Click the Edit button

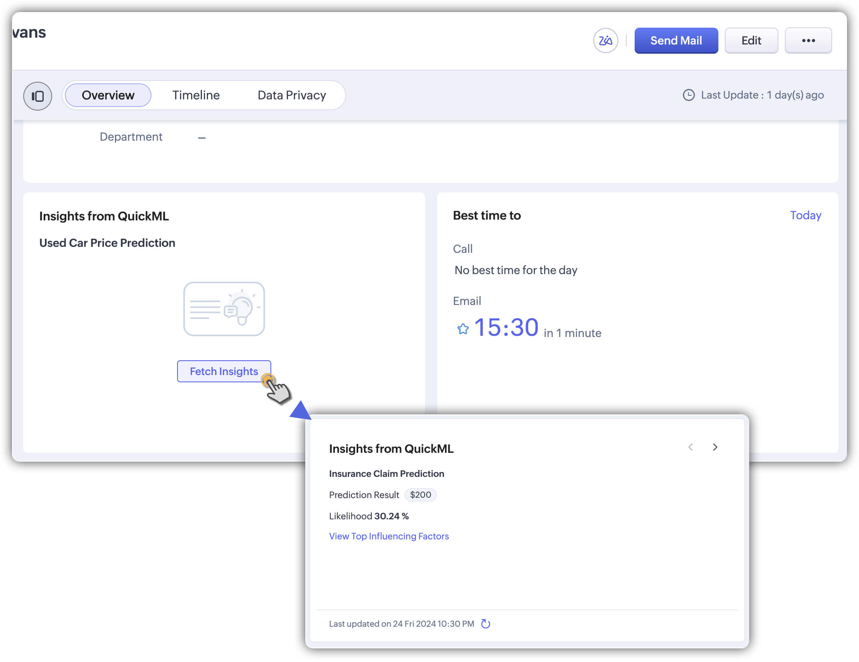pyautogui.click(x=751, y=40)
